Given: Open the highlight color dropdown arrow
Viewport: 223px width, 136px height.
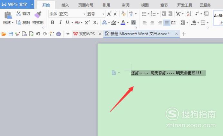Looking at the screenshot, I should 118,23.
